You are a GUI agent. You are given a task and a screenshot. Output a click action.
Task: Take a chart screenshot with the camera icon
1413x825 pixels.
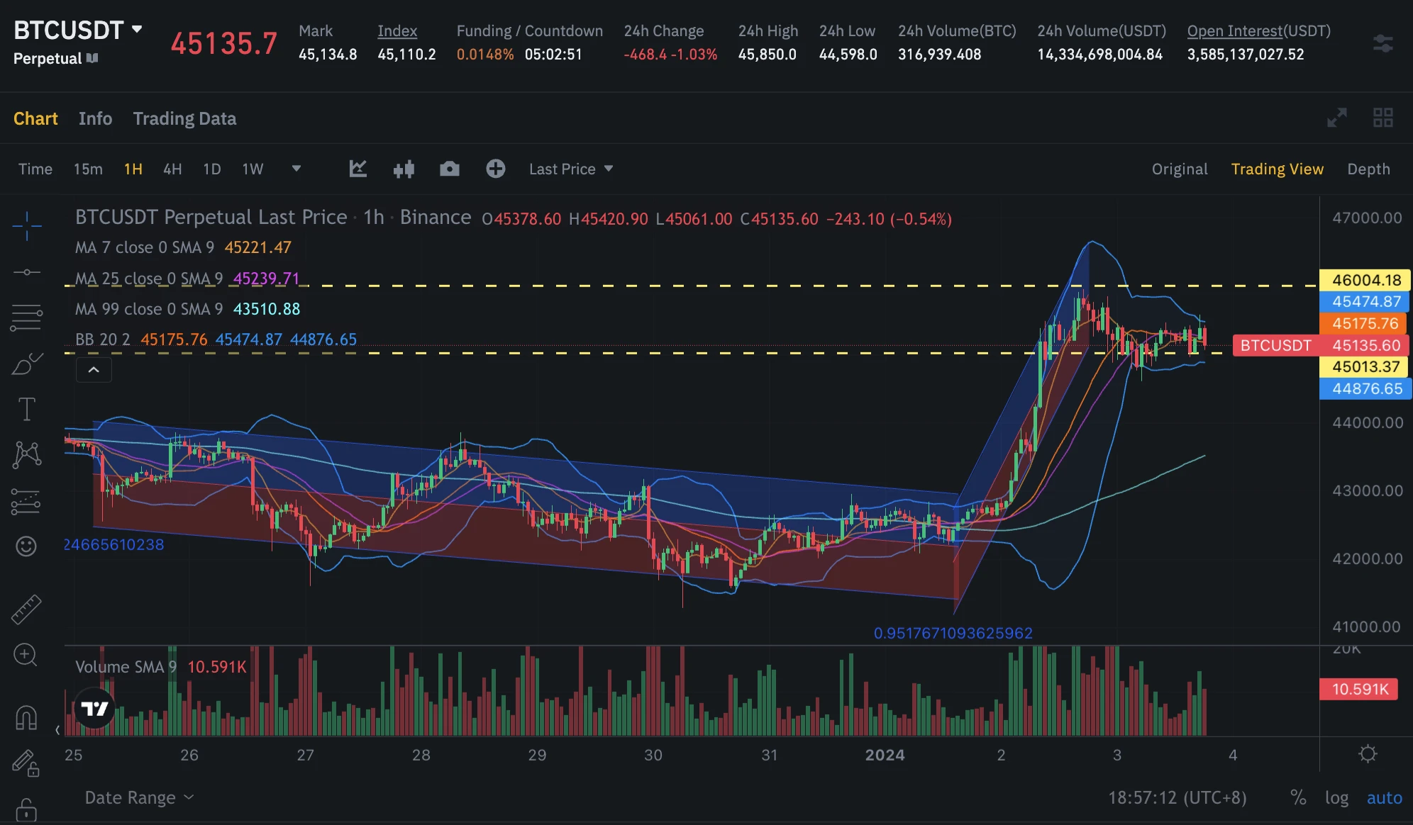pos(450,169)
